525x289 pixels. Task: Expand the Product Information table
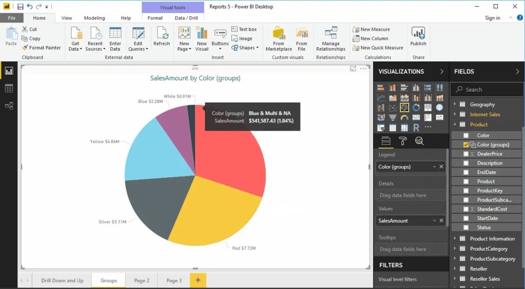[455, 238]
